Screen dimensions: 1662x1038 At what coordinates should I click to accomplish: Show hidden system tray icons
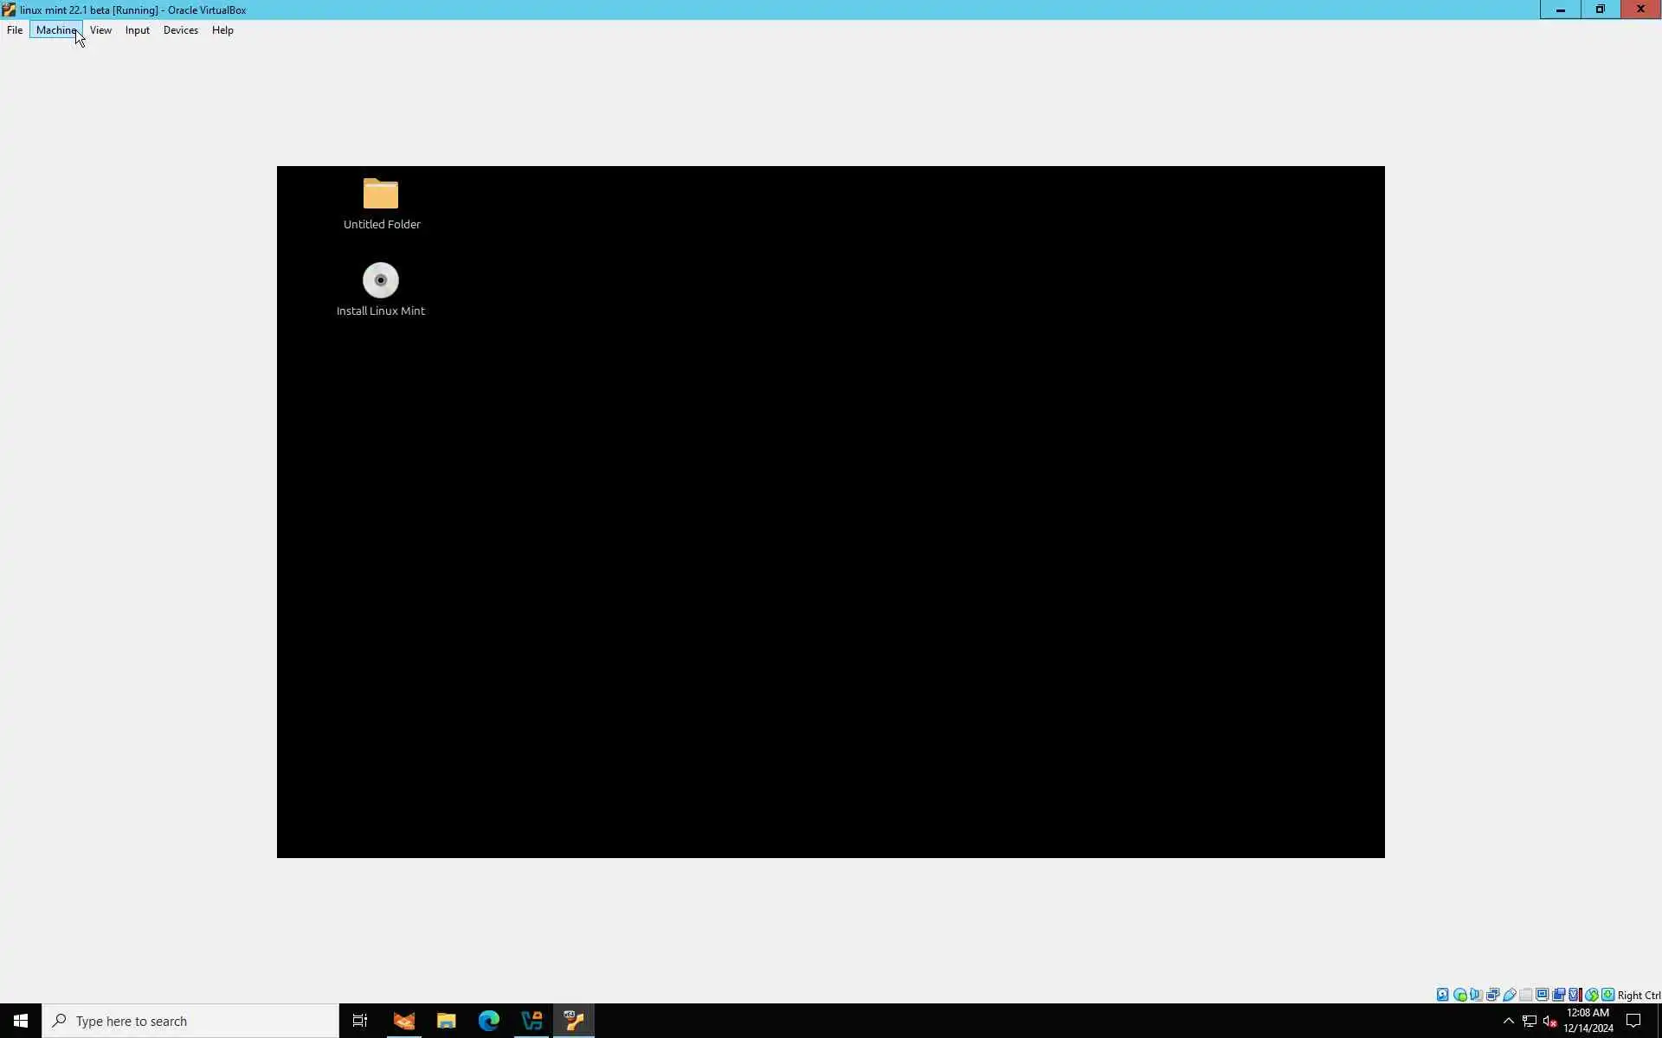1508,1021
